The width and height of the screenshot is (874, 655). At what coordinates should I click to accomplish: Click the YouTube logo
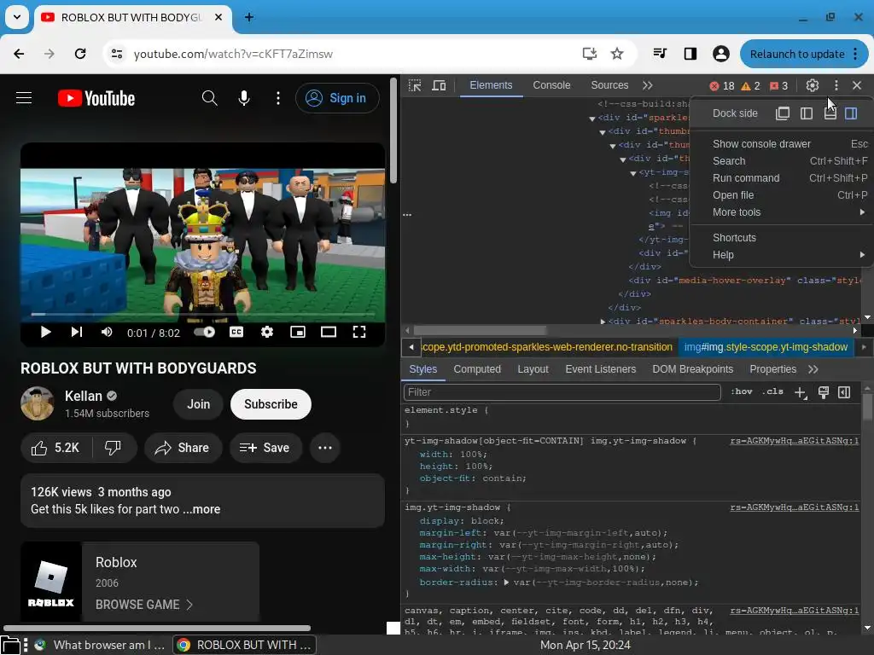[x=96, y=99]
